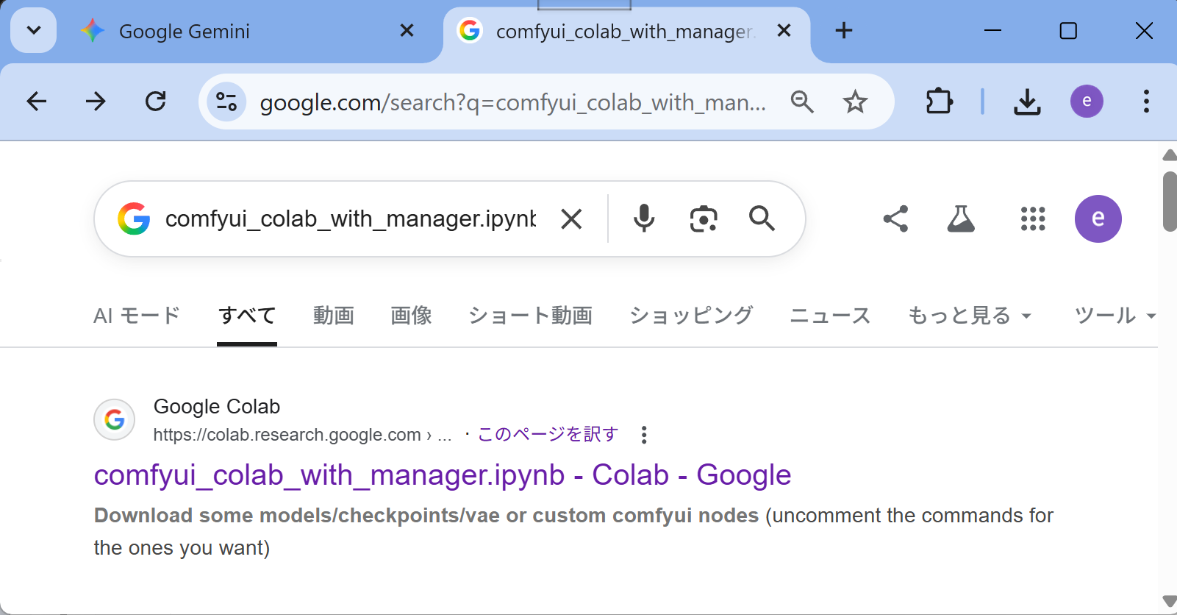Open the tab search dropdown arrow

[34, 31]
